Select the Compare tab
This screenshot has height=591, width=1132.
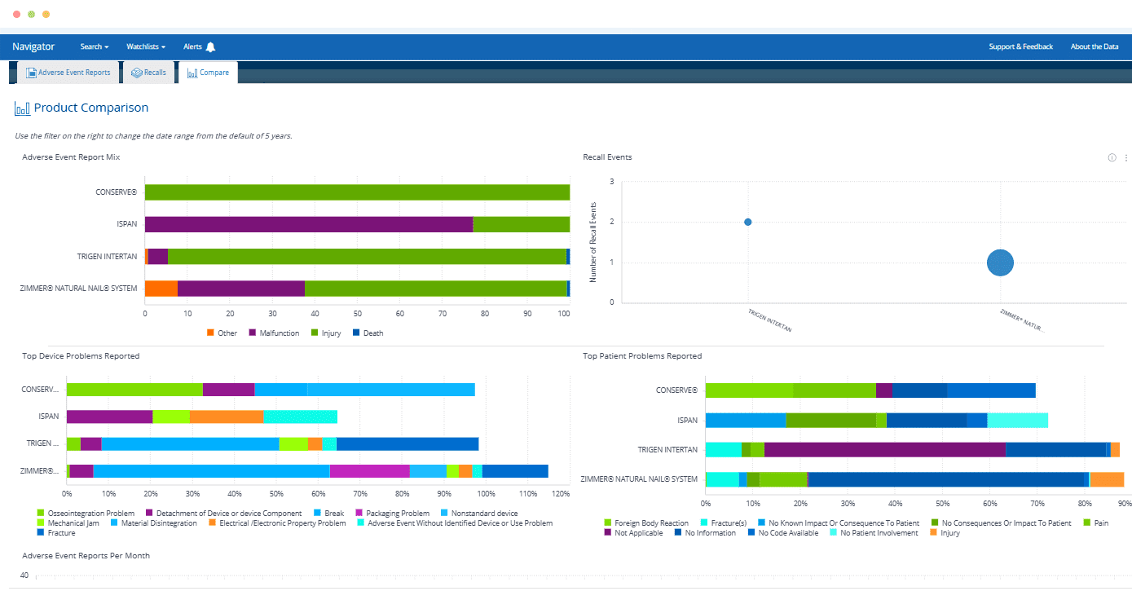(x=208, y=73)
